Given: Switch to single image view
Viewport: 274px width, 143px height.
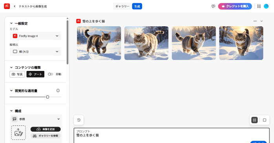Looking at the screenshot, I should tap(265, 120).
